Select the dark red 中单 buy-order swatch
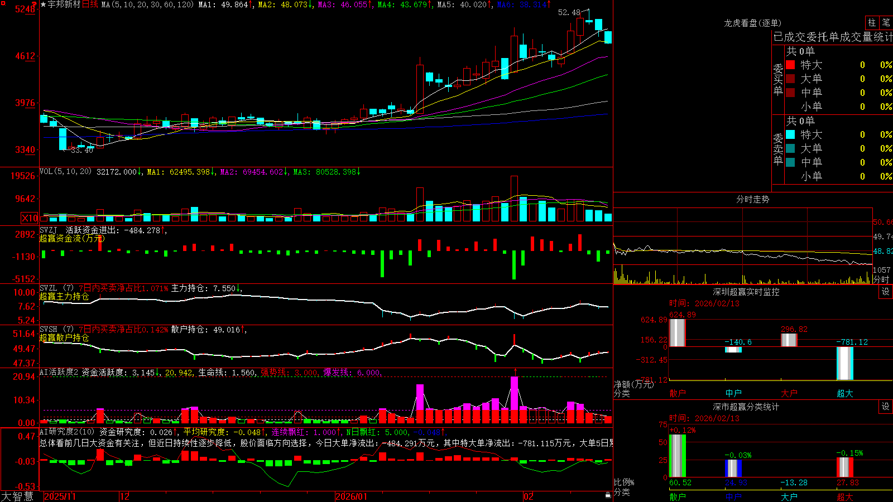The width and height of the screenshot is (893, 502). pyautogui.click(x=790, y=93)
